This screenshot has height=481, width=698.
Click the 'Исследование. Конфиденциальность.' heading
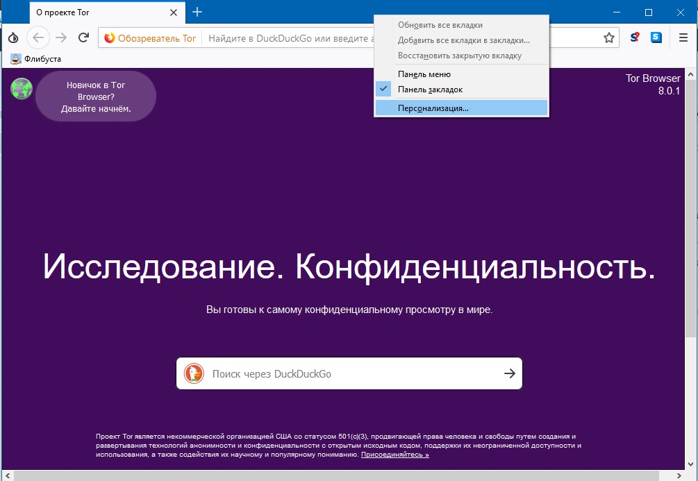[349, 267]
